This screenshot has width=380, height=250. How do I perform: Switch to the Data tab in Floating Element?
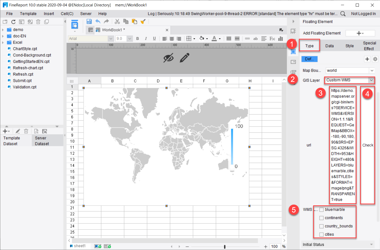329,45
